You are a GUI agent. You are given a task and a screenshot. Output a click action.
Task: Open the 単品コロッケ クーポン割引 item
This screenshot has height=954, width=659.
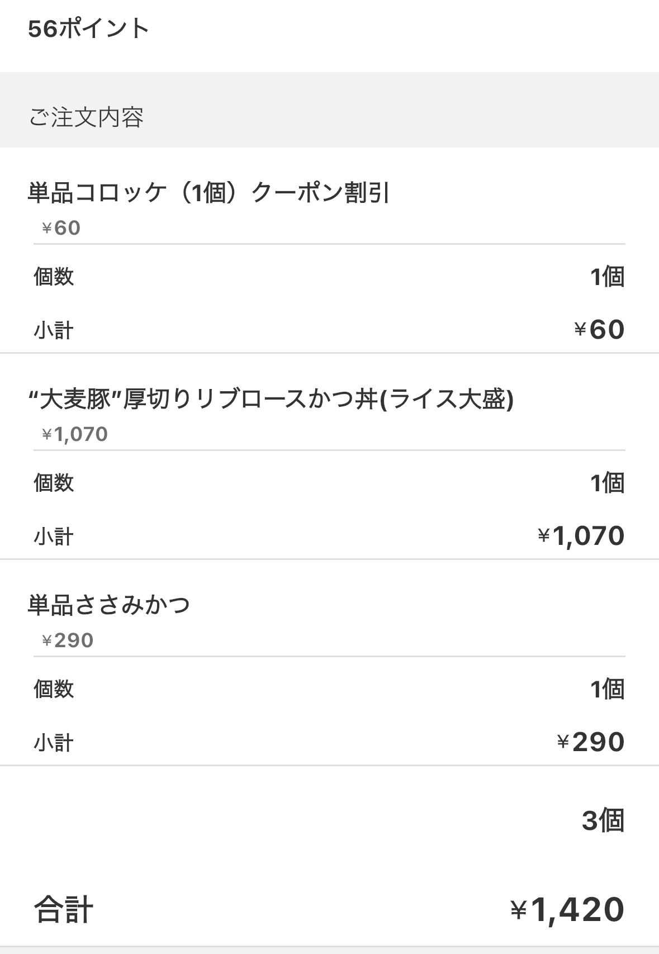208,193
